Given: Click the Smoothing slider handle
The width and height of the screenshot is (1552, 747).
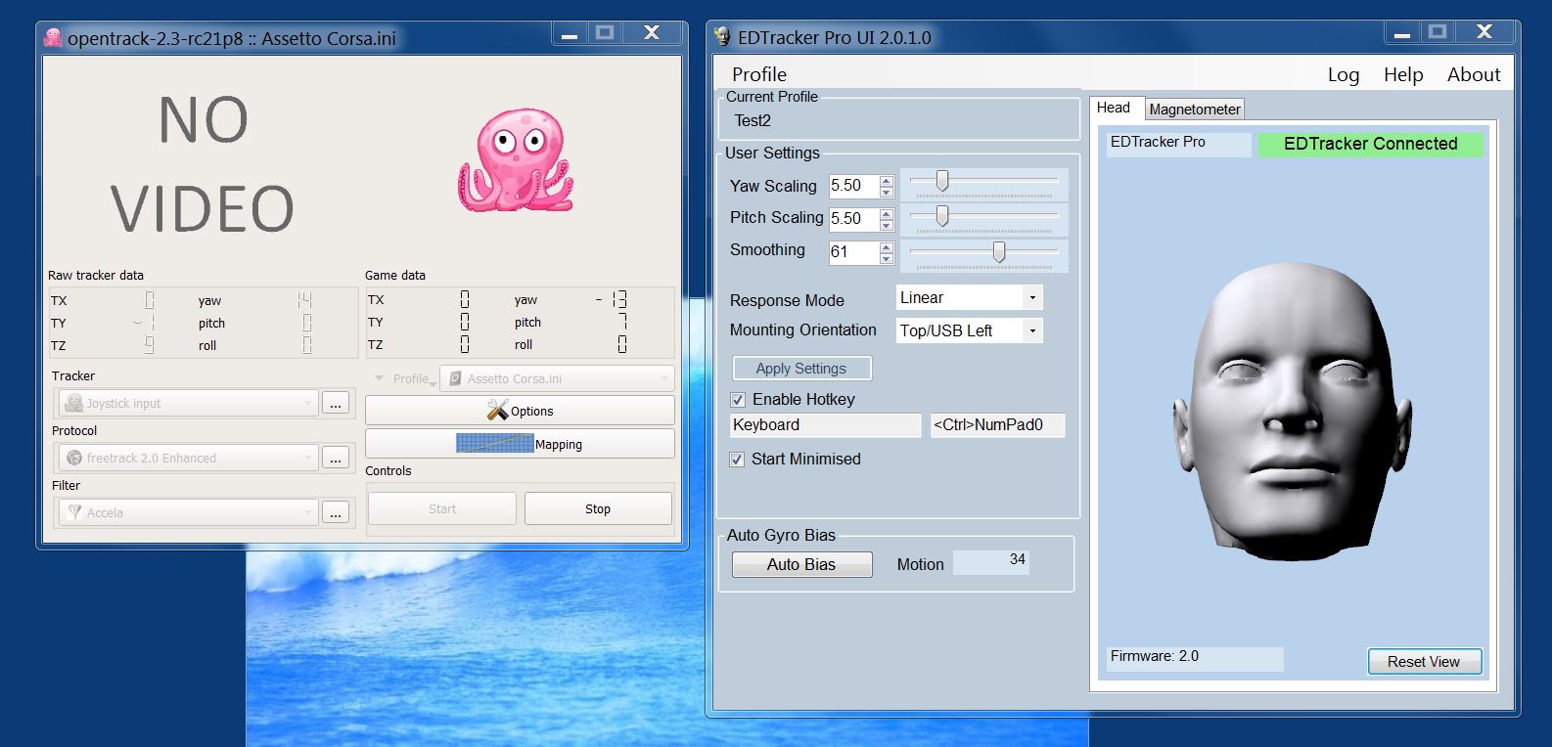Looking at the screenshot, I should pyautogui.click(x=999, y=252).
